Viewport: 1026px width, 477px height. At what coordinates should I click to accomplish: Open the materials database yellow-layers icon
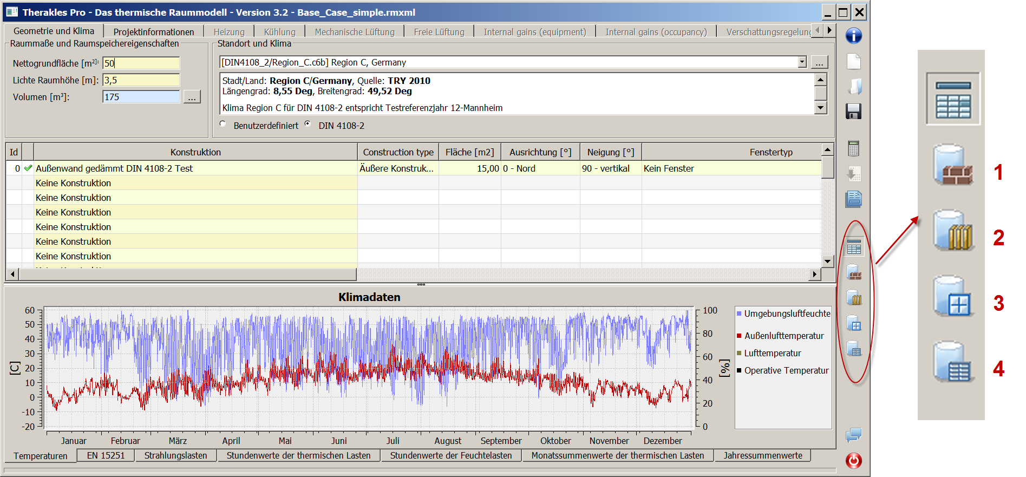[x=854, y=297]
